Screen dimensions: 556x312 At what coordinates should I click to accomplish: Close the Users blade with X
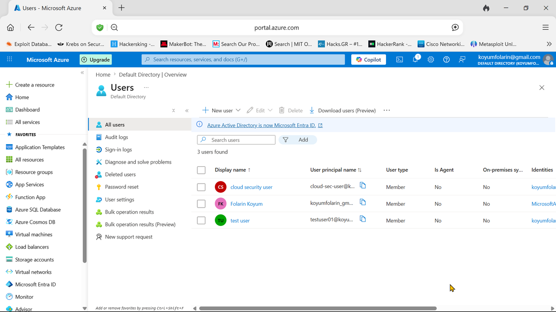pos(542,87)
